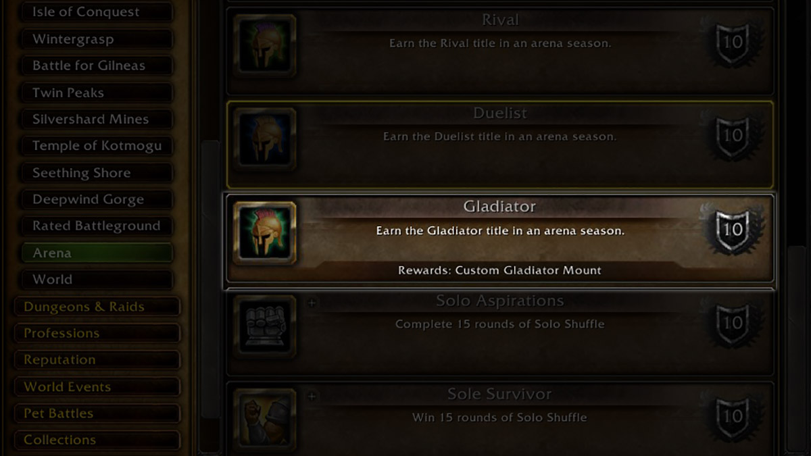Viewport: 811px width, 456px height.
Task: Click the Duelist blue helmet icon
Action: coord(265,140)
